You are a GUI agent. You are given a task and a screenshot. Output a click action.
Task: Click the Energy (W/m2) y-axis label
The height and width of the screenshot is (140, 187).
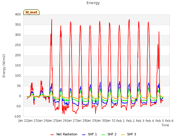[4, 66]
